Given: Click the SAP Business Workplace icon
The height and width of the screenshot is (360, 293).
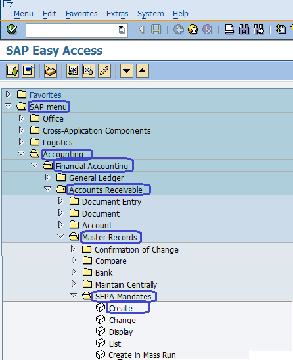Looking at the screenshot, I should coord(51,70).
